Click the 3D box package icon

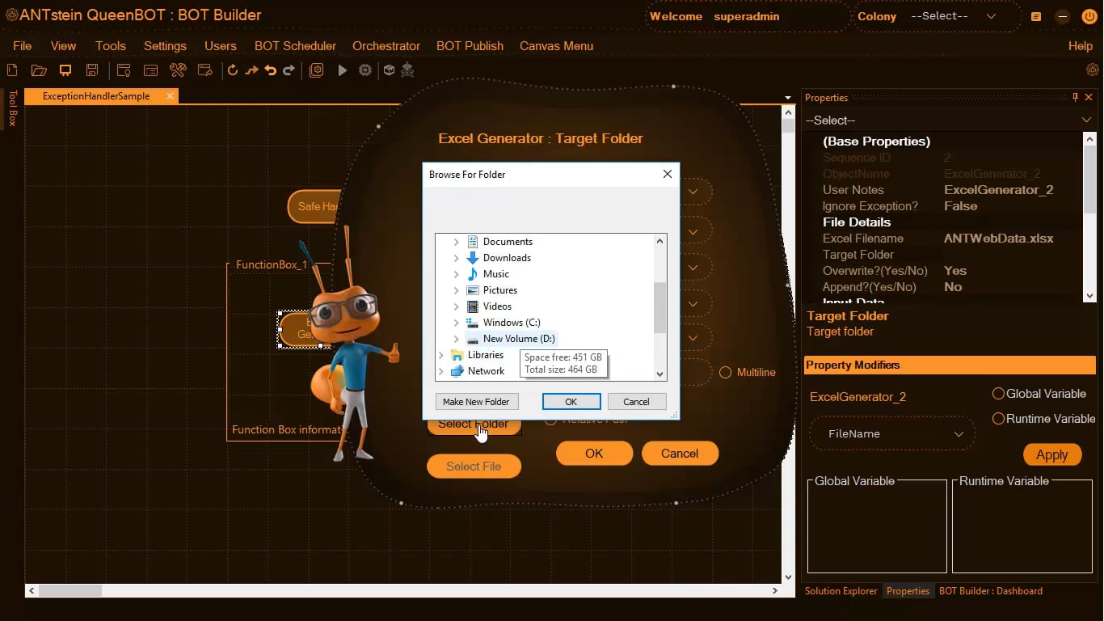click(389, 70)
